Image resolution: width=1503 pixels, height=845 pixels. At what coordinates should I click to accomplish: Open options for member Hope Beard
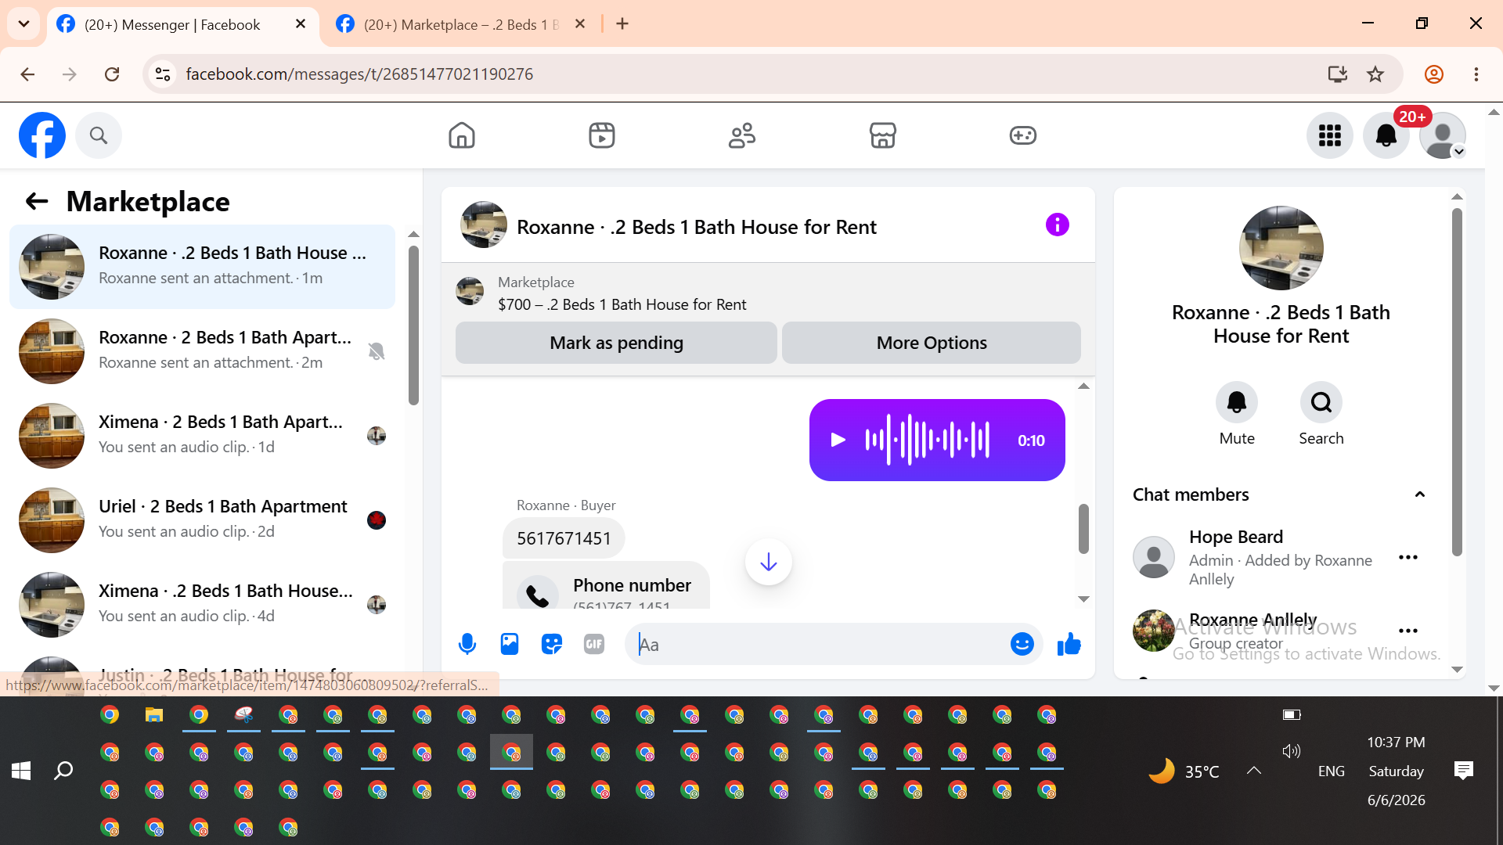(1408, 557)
